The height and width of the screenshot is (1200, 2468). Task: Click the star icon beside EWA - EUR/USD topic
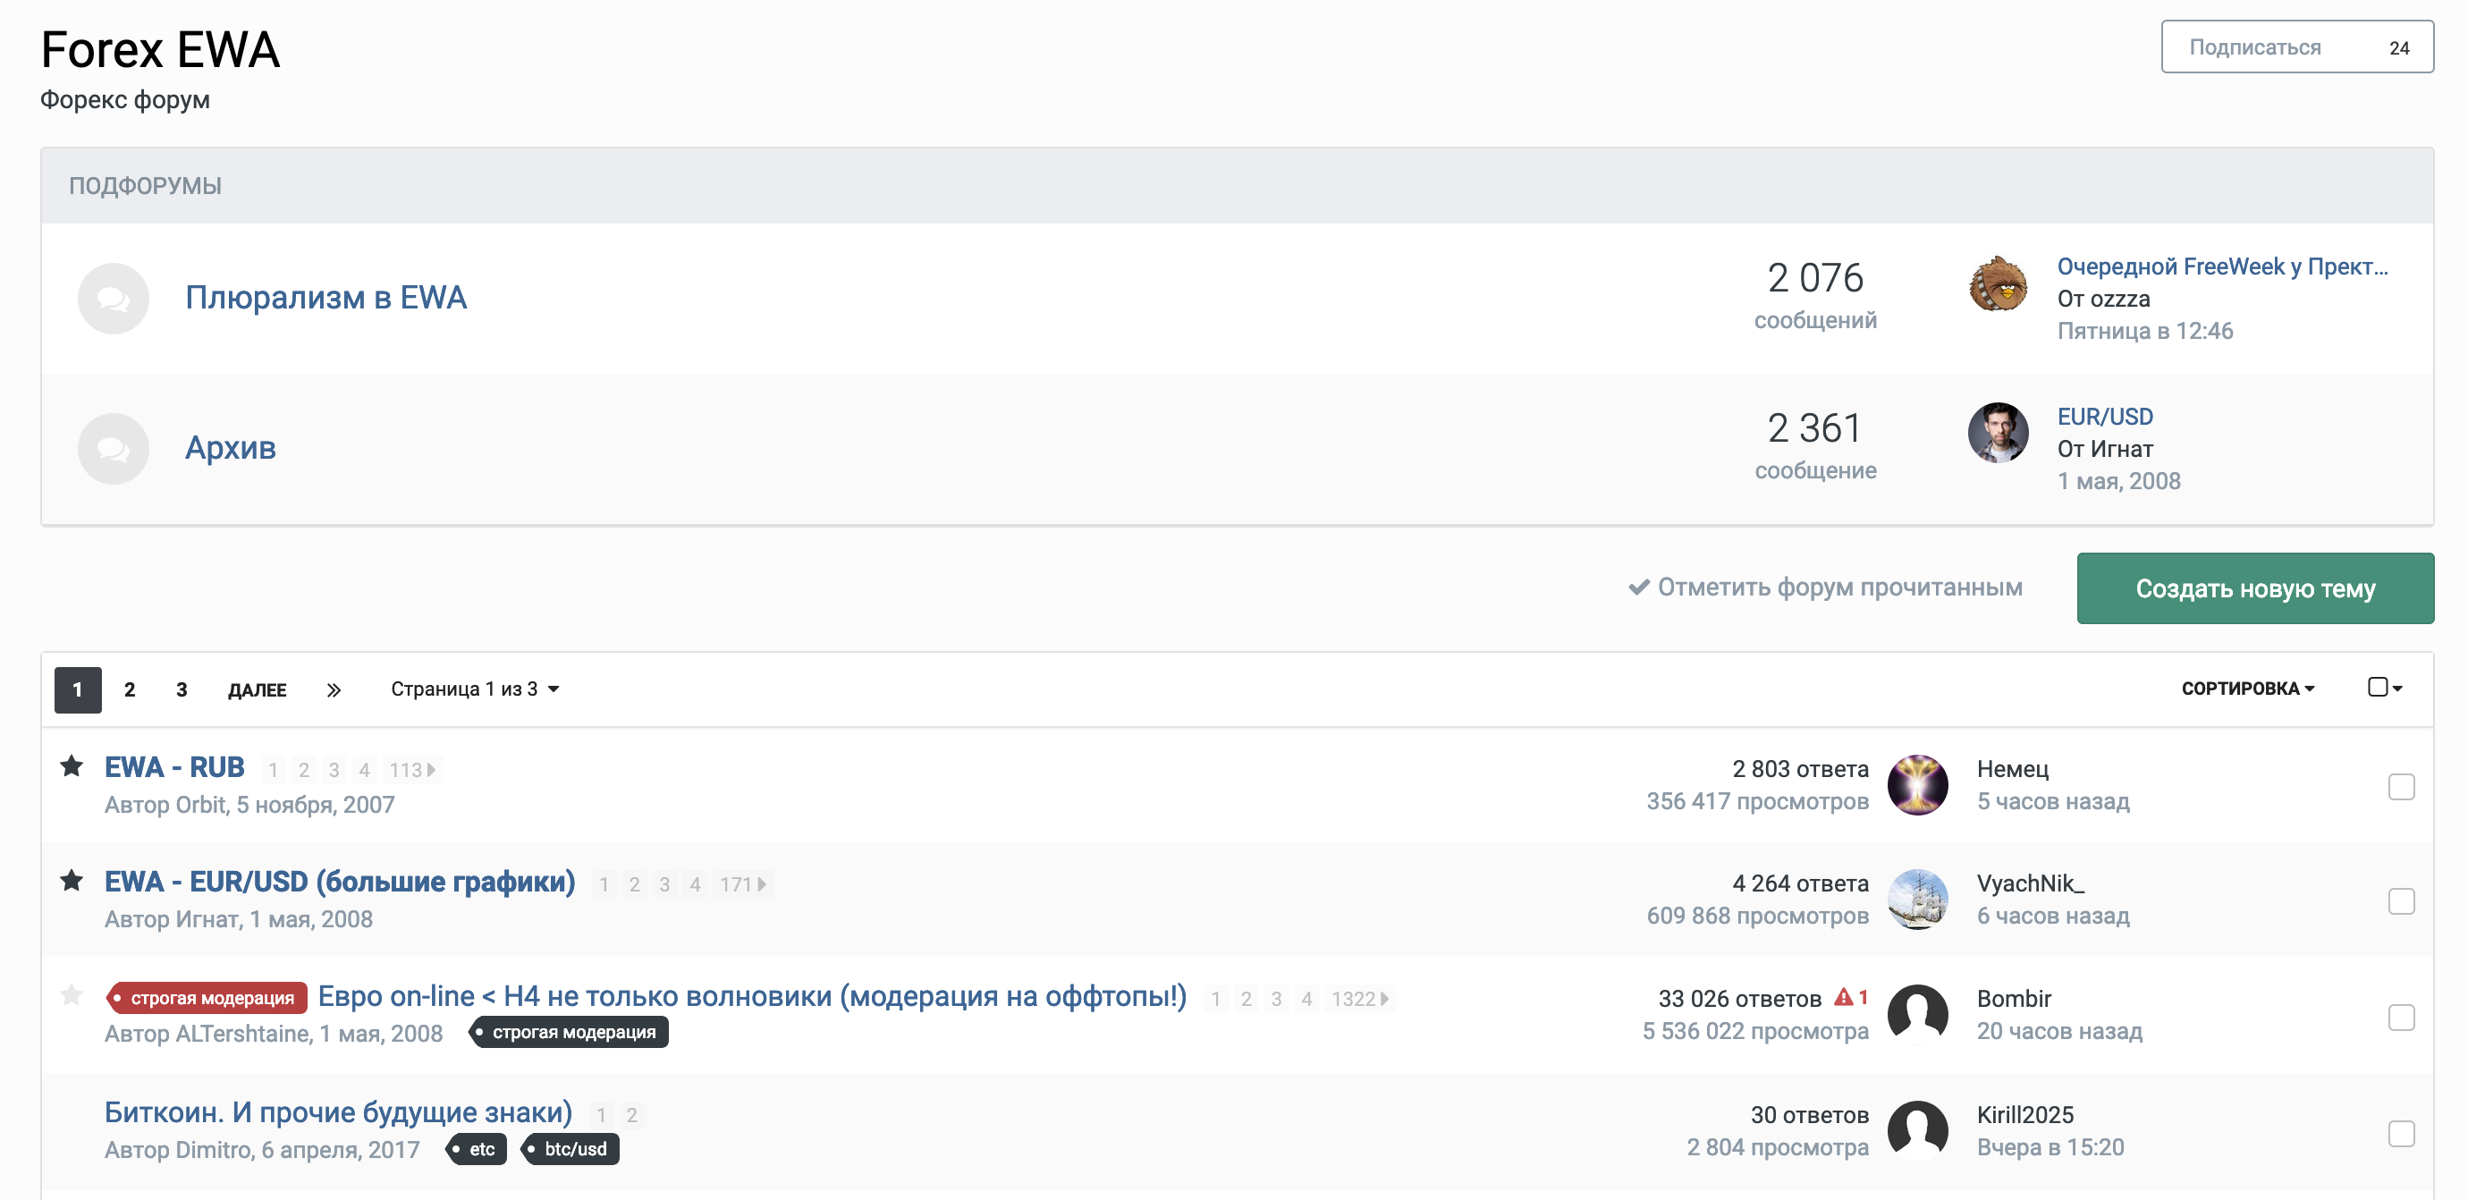(72, 880)
